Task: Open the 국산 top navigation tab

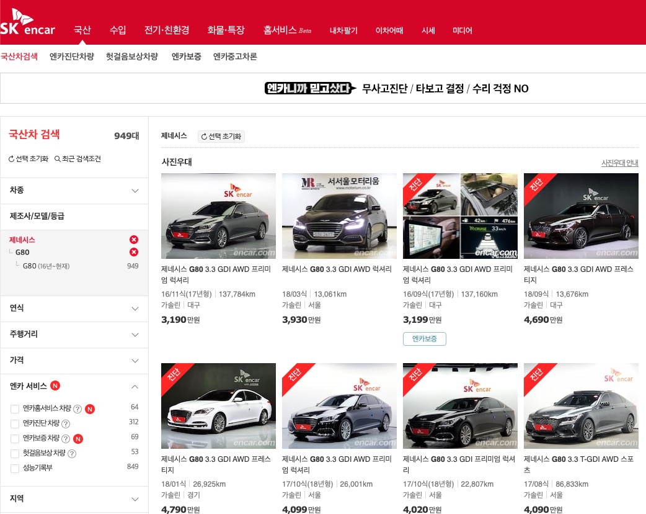Action: 82,30
